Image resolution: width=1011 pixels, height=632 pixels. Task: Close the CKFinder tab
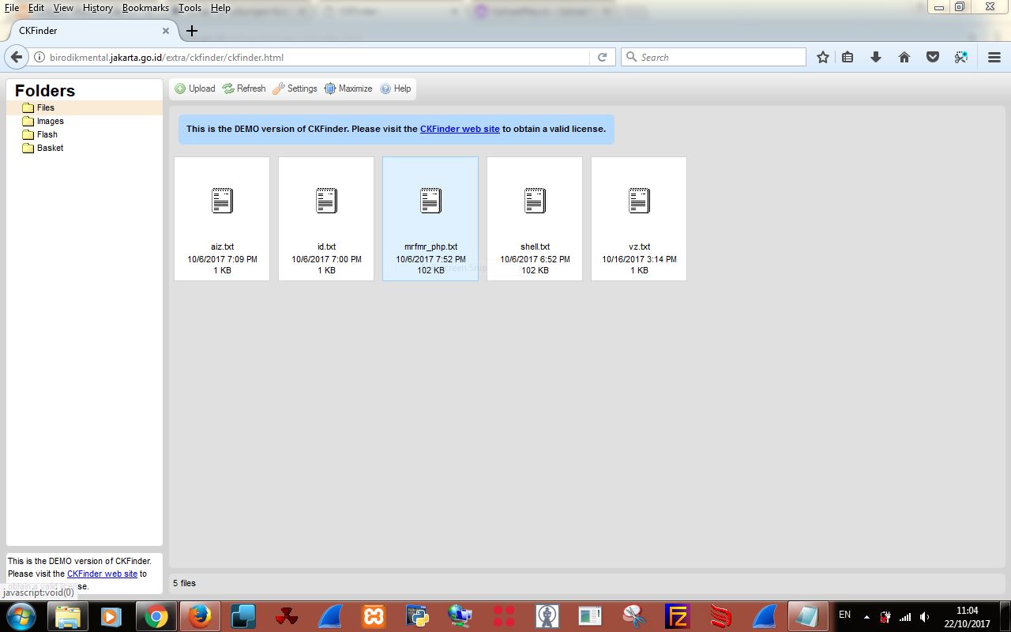[x=166, y=31]
